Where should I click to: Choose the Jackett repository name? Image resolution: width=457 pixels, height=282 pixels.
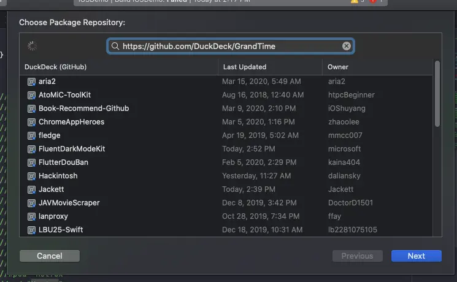coord(51,189)
